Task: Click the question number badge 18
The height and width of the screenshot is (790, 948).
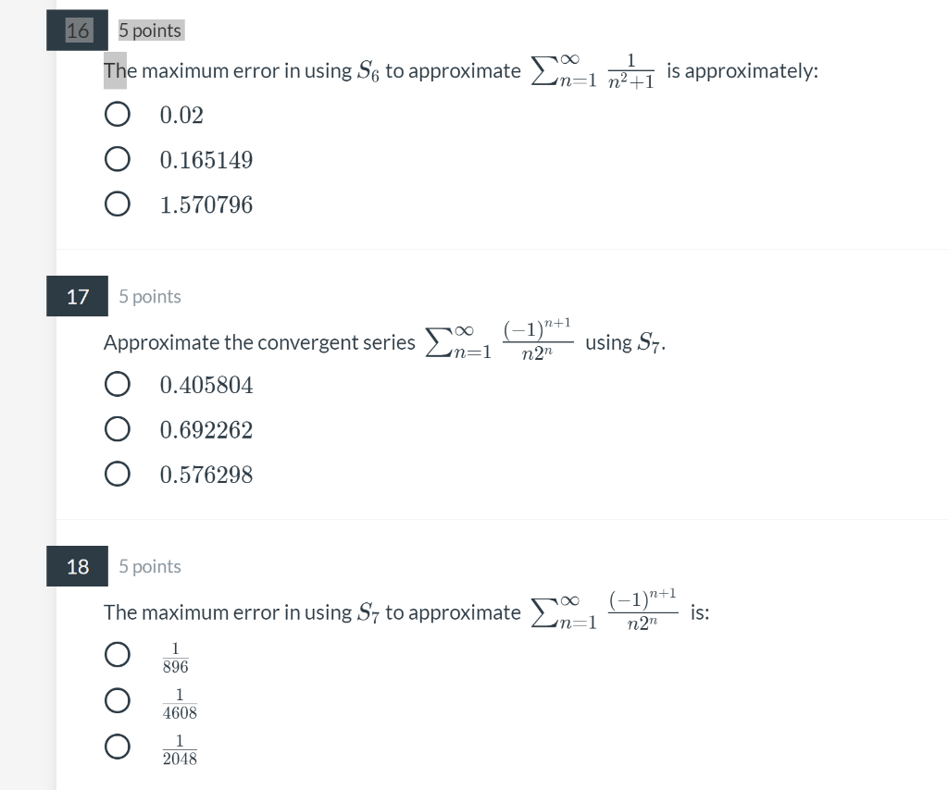Action: tap(77, 566)
